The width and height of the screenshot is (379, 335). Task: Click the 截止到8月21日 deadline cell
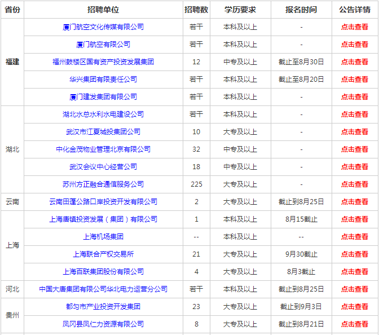click(301, 324)
